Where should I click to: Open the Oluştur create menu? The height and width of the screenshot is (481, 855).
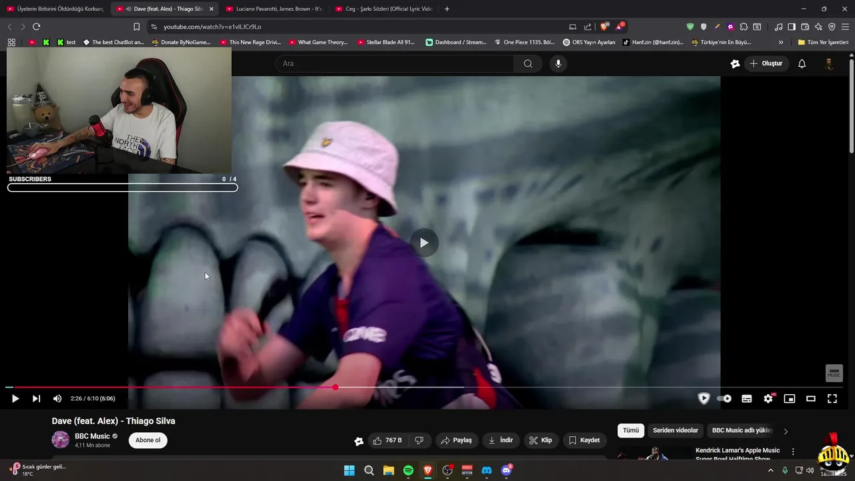pyautogui.click(x=766, y=63)
